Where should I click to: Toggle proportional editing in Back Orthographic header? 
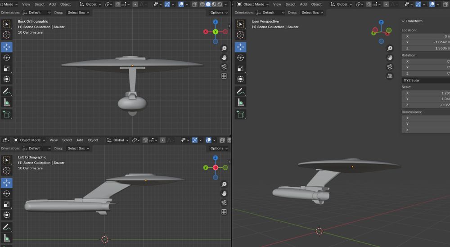[135, 4]
